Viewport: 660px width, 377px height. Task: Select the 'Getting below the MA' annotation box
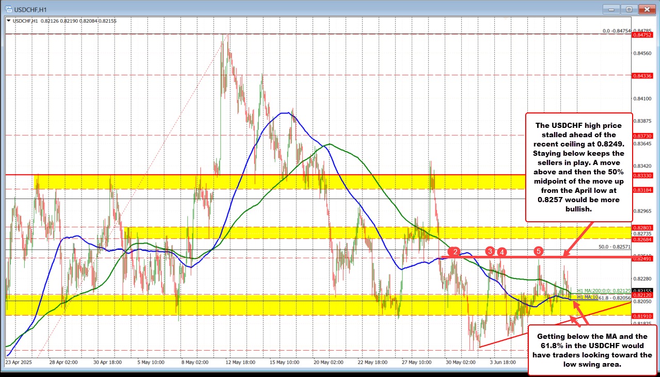592,349
